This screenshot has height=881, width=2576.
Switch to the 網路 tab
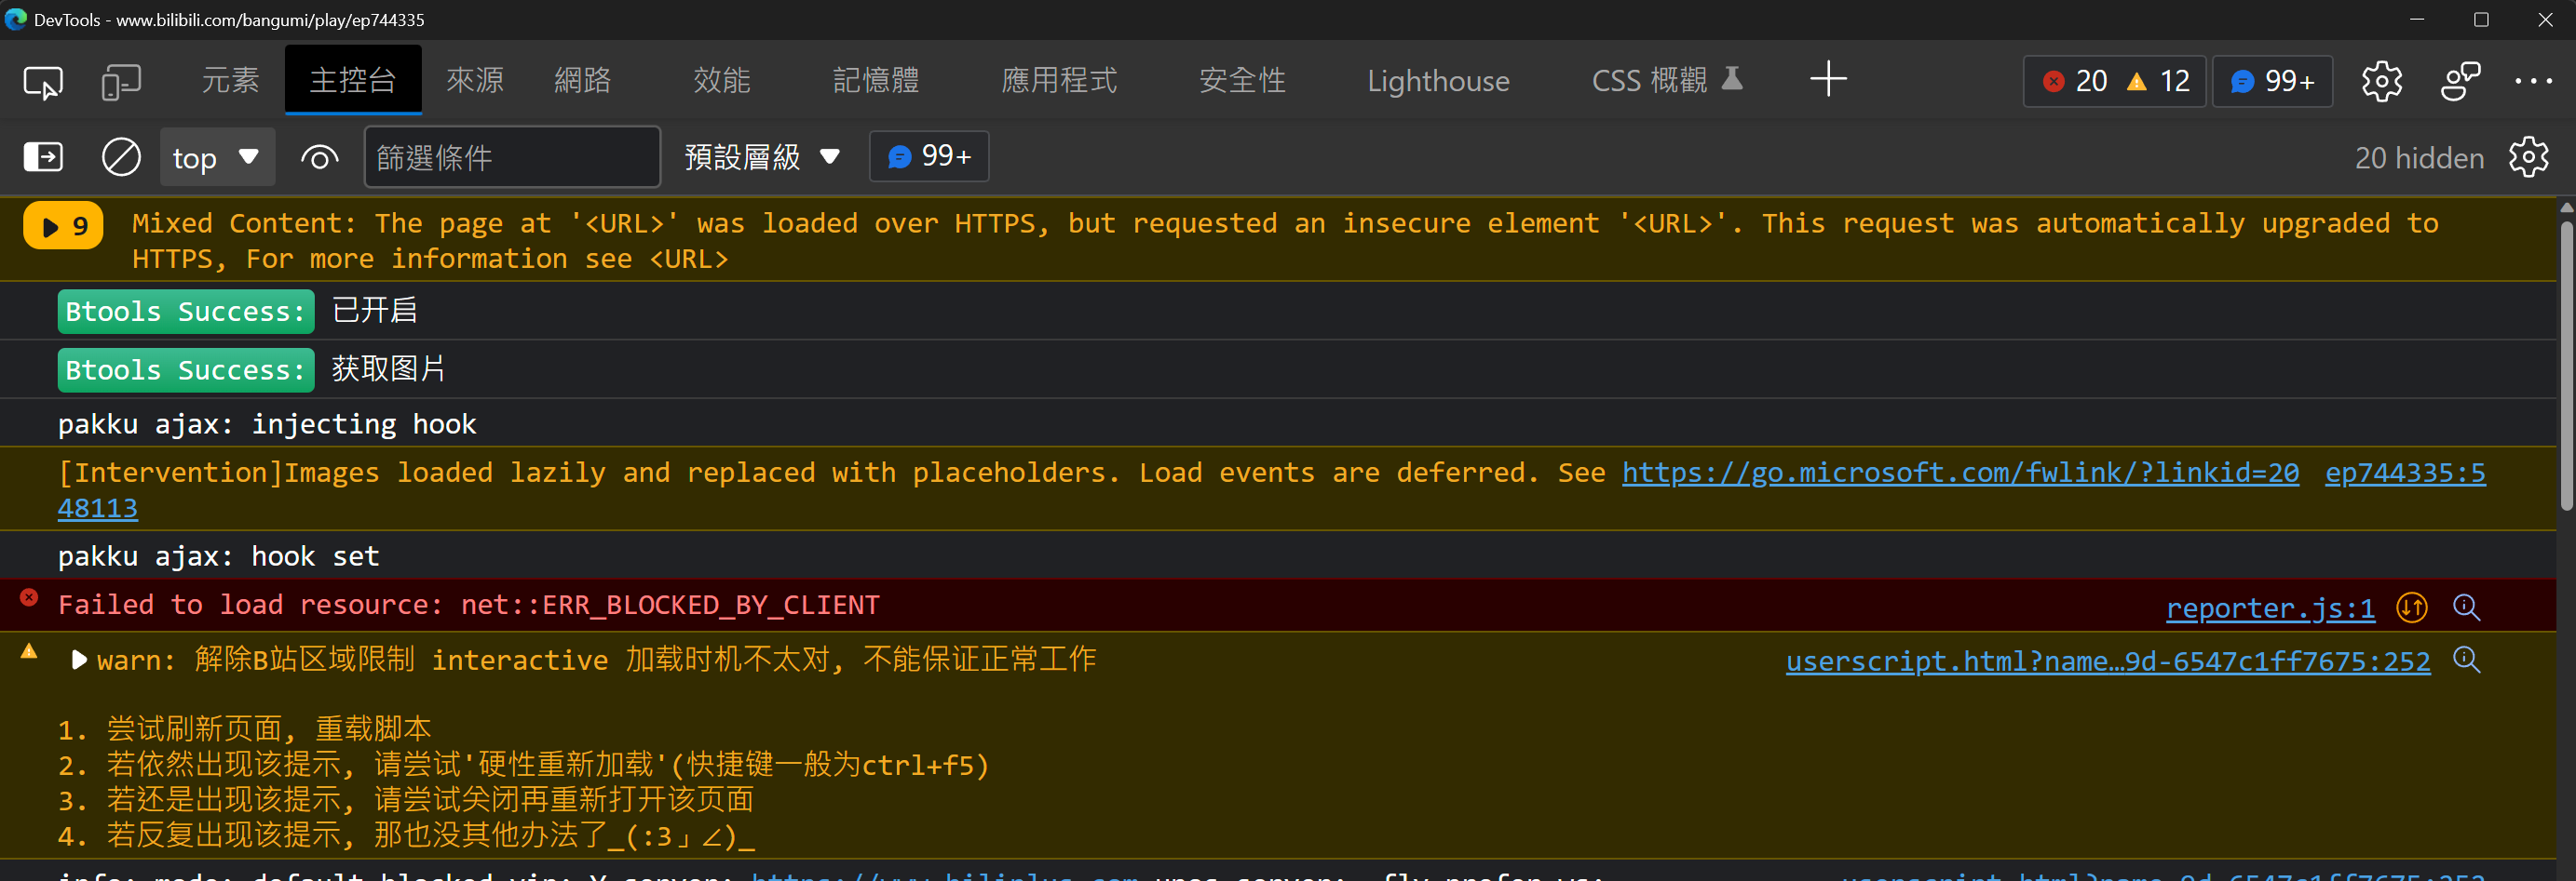click(x=582, y=80)
